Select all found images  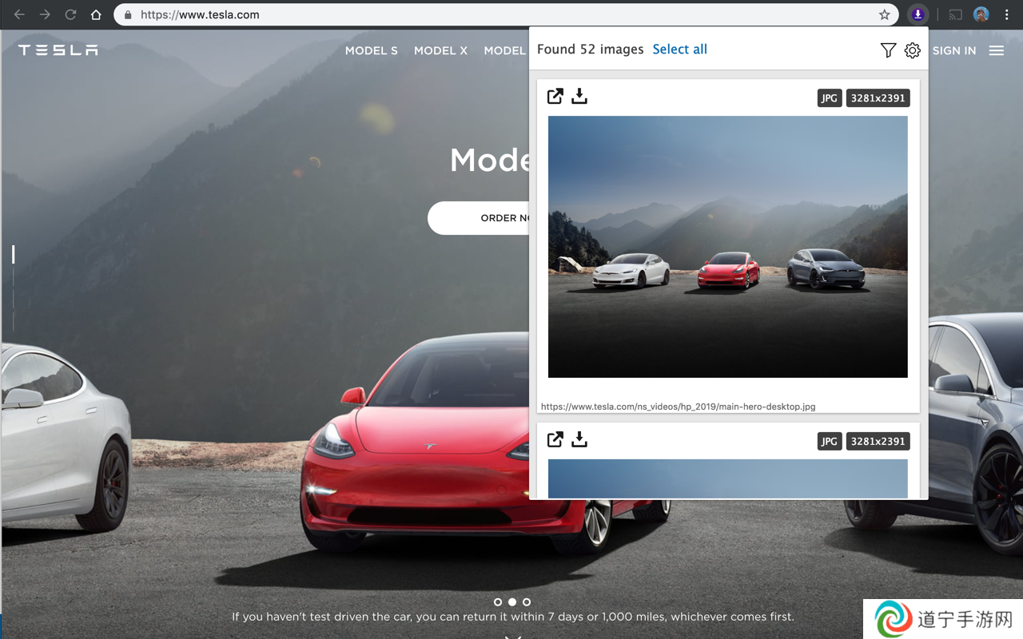click(680, 50)
